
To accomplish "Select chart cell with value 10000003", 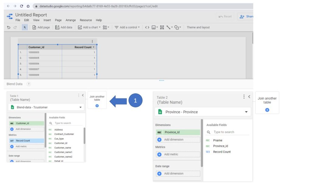I will 34,52.
